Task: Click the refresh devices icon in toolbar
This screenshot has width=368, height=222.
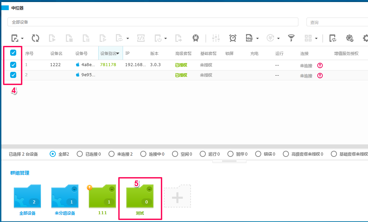Action: point(35,38)
